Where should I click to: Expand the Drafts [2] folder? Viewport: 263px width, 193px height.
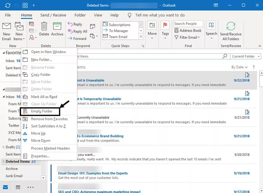point(3,147)
